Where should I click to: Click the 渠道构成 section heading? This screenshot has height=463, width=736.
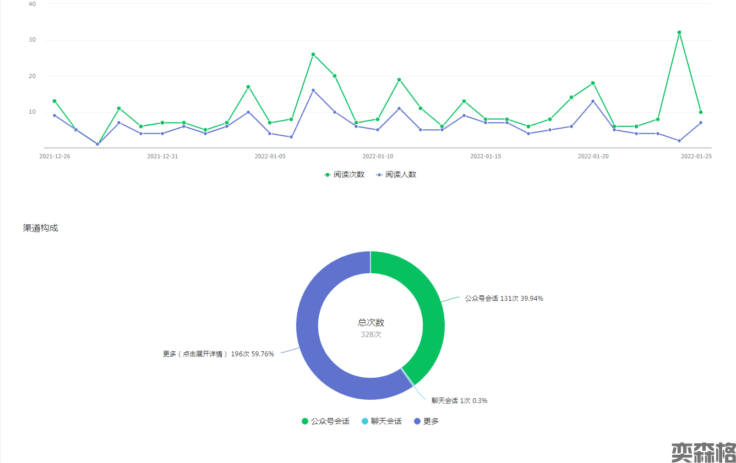40,228
